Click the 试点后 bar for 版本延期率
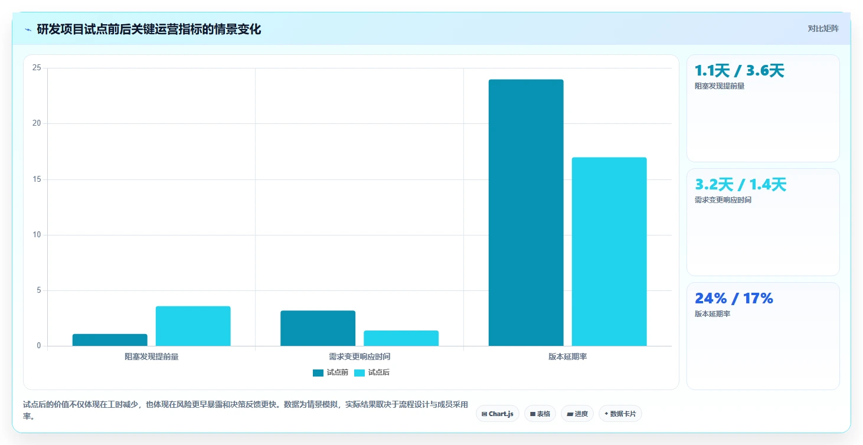863x445 pixels. coord(609,251)
